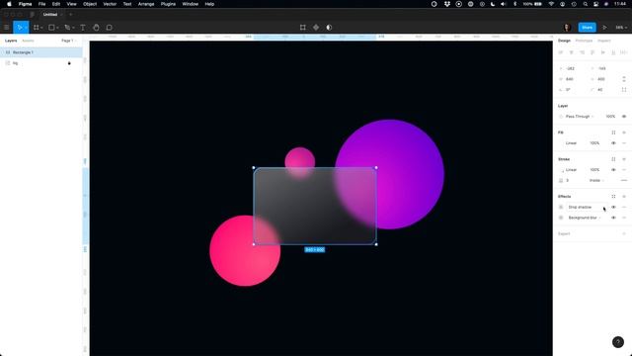Click independent corners icon
The height and width of the screenshot is (356, 632).
(x=624, y=90)
